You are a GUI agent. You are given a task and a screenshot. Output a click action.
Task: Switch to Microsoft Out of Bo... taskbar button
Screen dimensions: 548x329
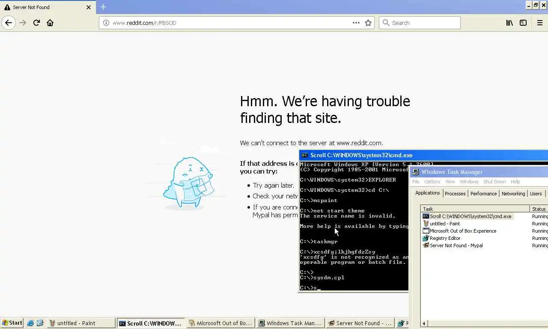click(220, 323)
